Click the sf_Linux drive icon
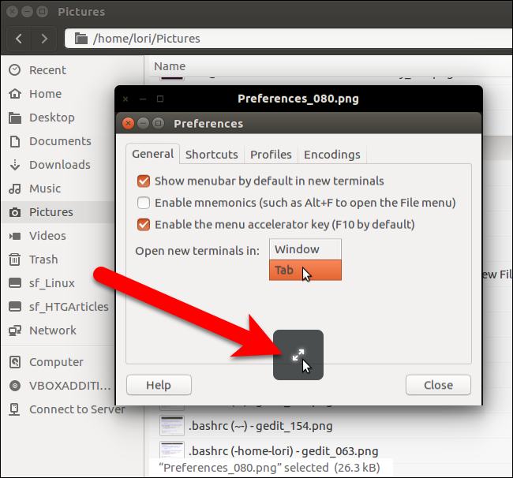Screen dimensions: 513x478 click(15, 283)
